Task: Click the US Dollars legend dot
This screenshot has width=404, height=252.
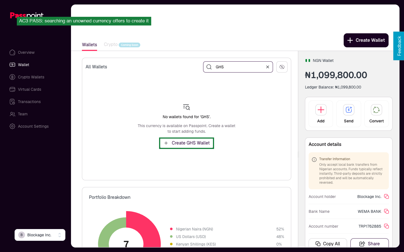Action: click(171, 237)
